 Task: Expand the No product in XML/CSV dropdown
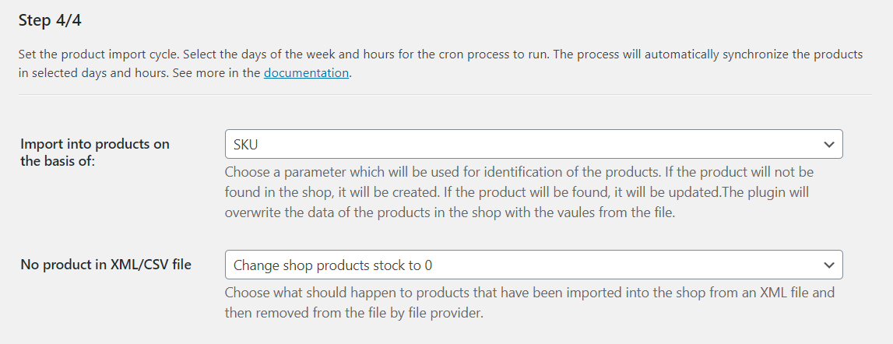tap(533, 265)
